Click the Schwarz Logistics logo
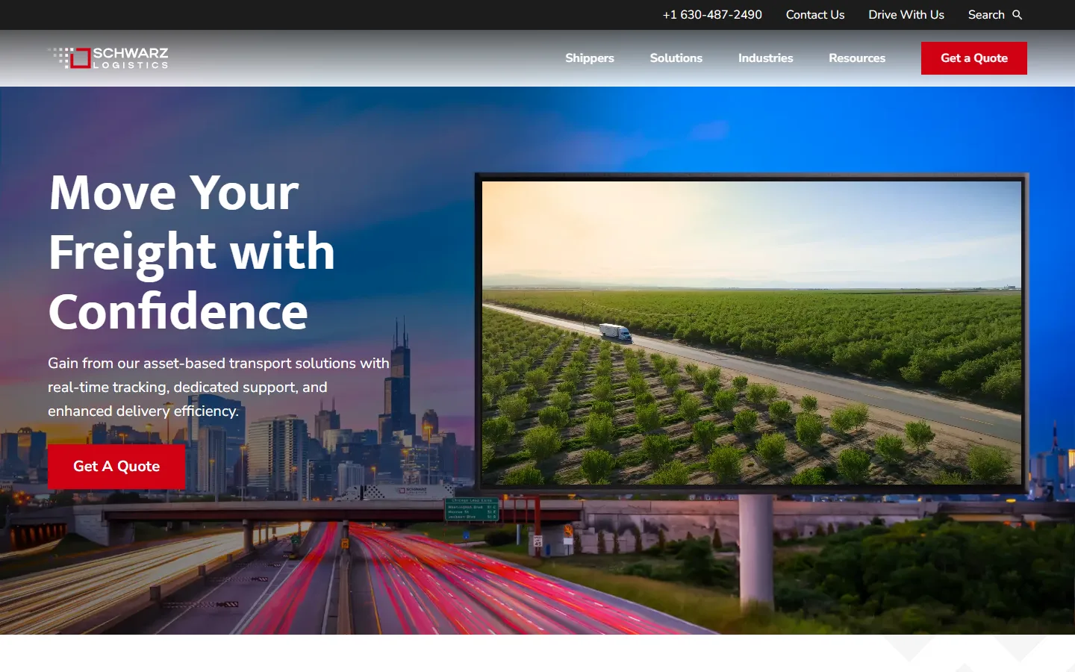Image resolution: width=1075 pixels, height=672 pixels. point(108,58)
